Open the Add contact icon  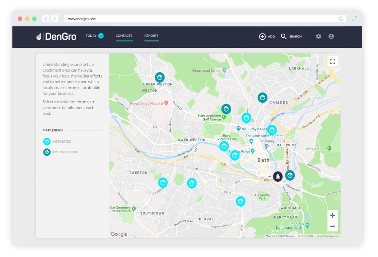[x=263, y=36]
